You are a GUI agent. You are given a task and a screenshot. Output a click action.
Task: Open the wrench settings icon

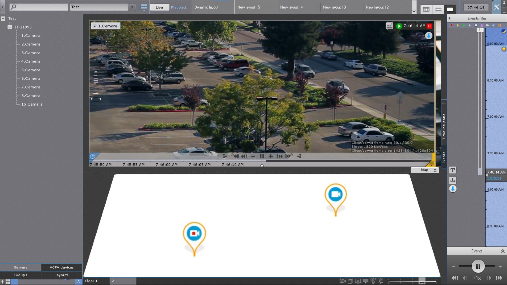(x=496, y=7)
